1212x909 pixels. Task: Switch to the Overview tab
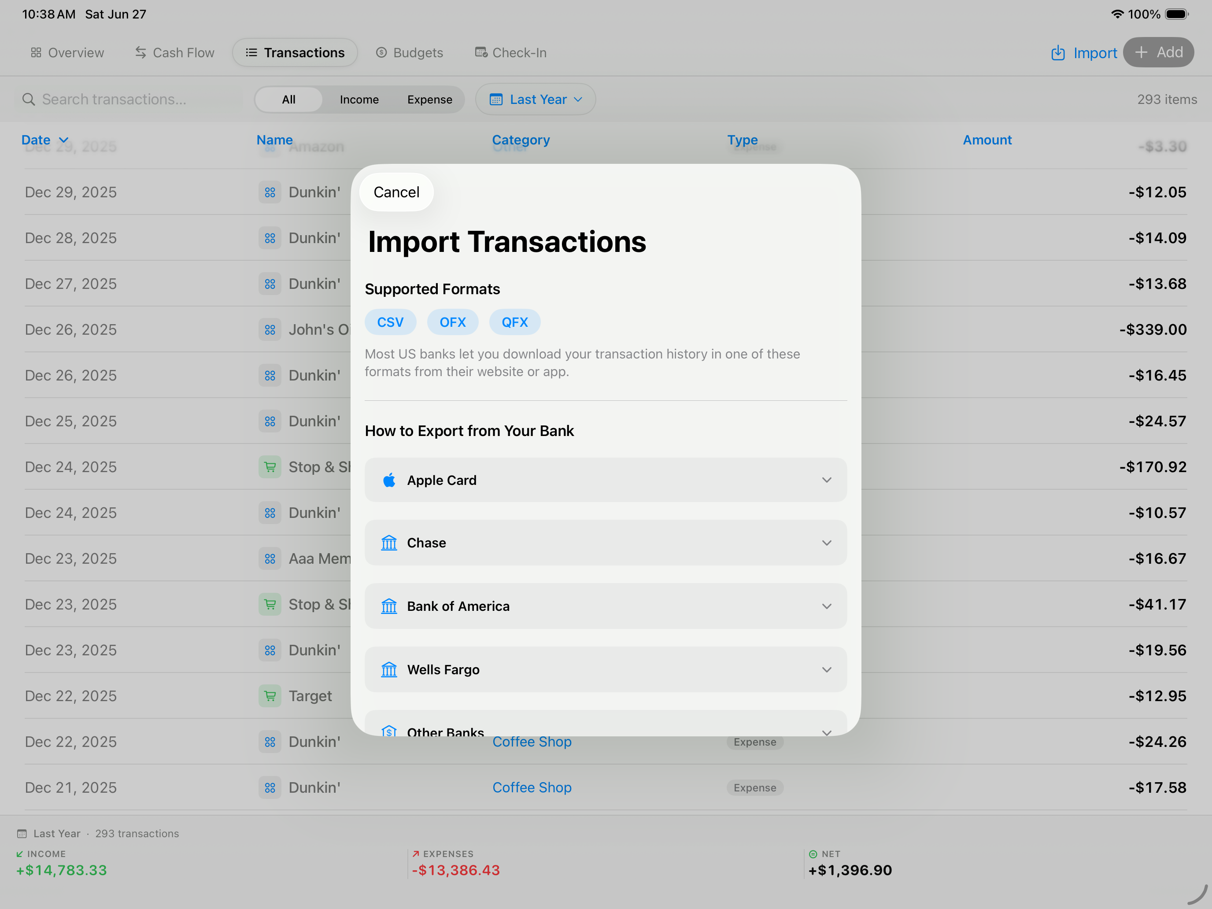tap(67, 52)
